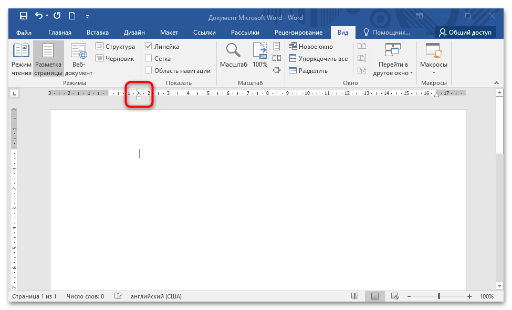
Task: Click the 100% zoom level in the status bar
Action: 486,296
